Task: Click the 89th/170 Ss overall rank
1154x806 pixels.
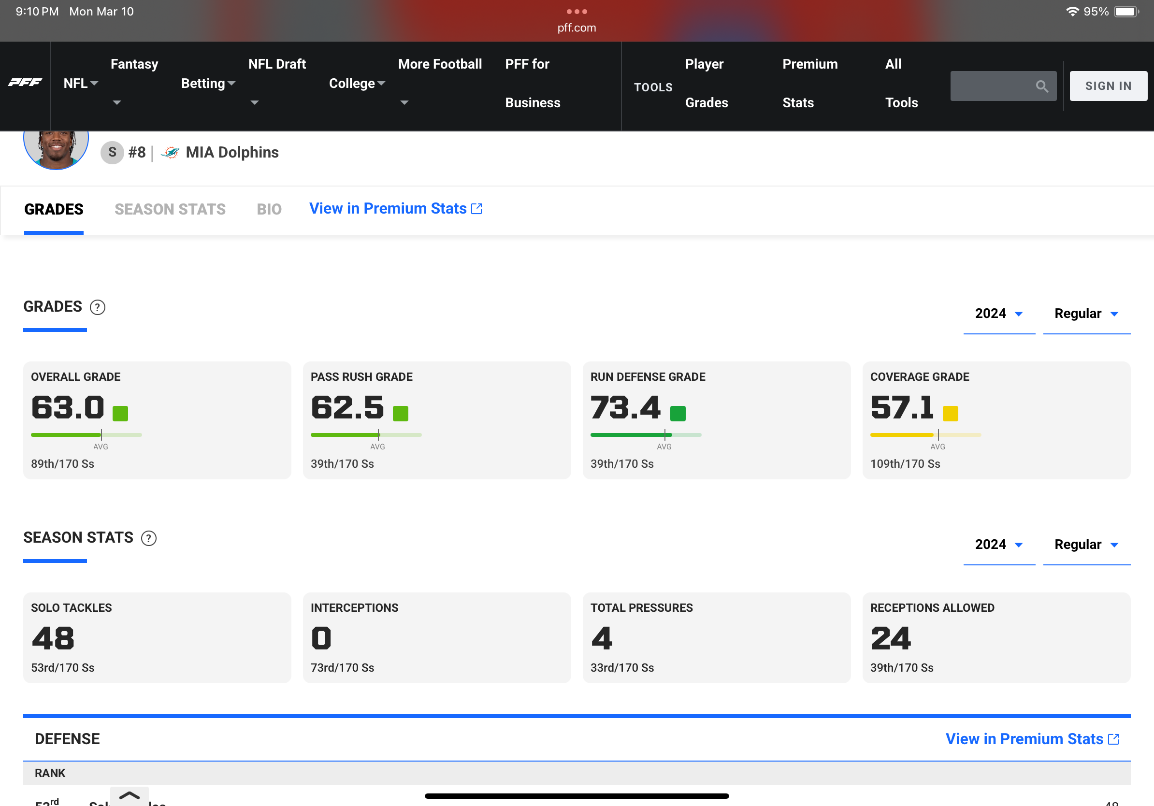Action: point(63,464)
